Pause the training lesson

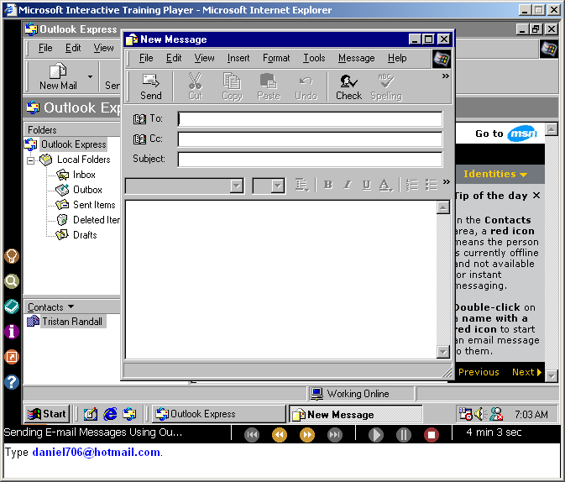point(404,435)
